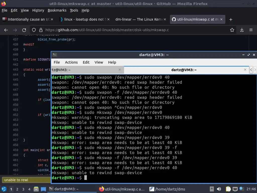
Task: Open file manager launcher in taskbar
Action: (36, 189)
